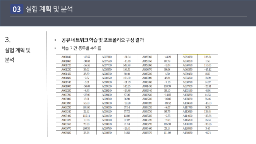This screenshot has height=144, width=256.
Task: Click table value '-14.85'
Action: click(x=167, y=95)
